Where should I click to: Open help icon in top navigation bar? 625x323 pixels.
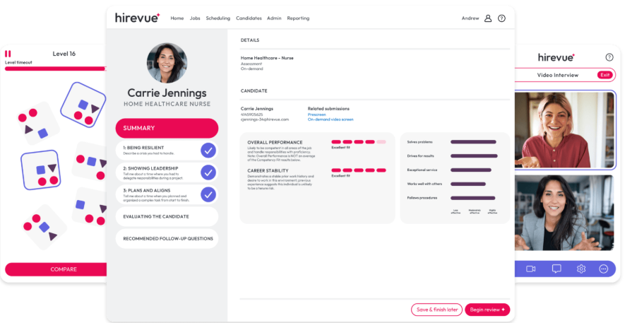[501, 18]
